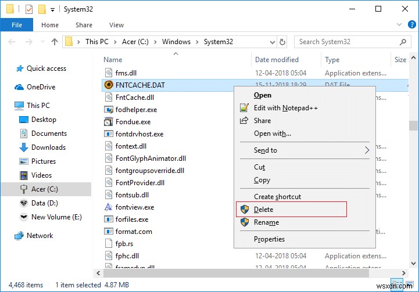The image size is (419, 292).
Task: Open the Downloads folder in sidebar
Action: pyautogui.click(x=48, y=147)
